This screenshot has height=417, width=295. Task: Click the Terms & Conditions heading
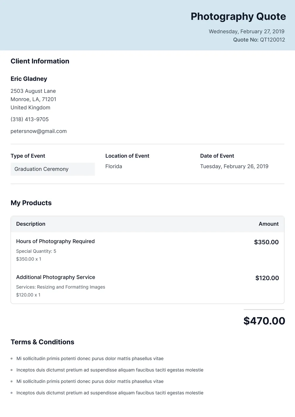coord(42,342)
